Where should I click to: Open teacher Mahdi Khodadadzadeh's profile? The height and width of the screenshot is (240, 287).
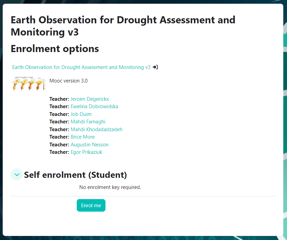96,129
